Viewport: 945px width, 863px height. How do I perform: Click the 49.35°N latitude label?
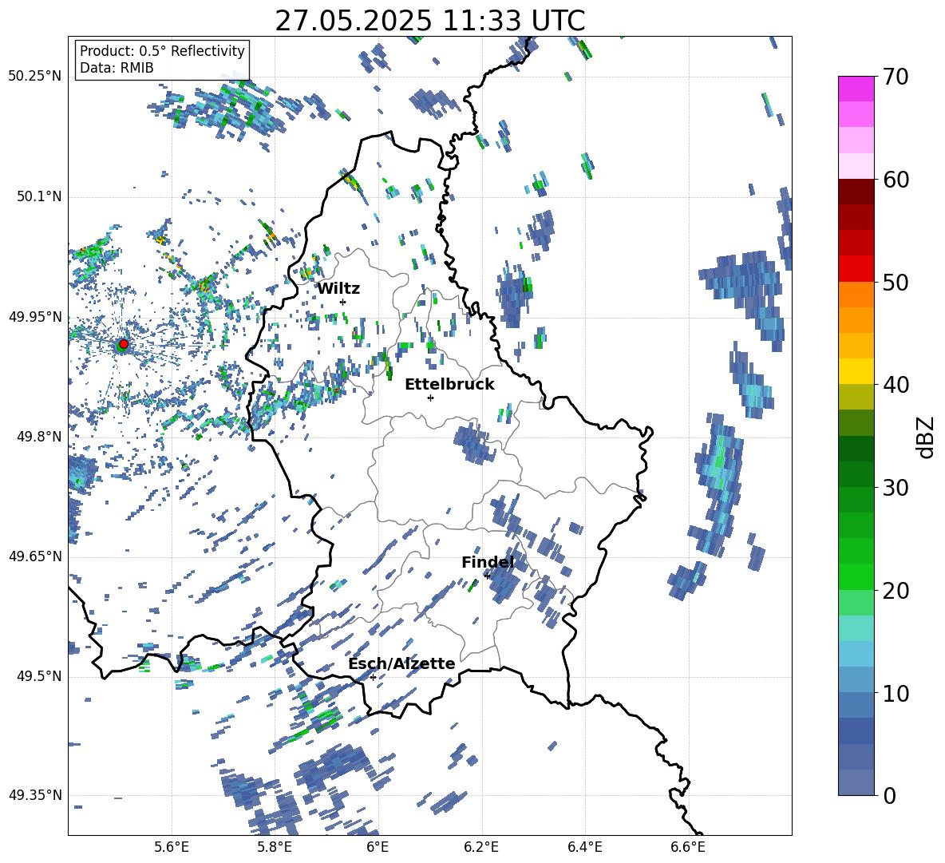[34, 795]
